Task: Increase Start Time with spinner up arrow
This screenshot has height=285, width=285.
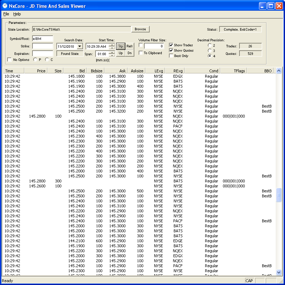Action: (x=112, y=45)
